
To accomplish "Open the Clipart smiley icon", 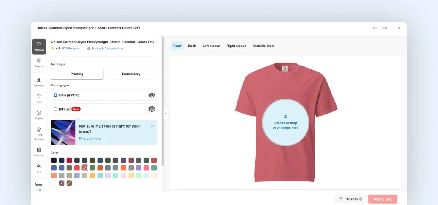I will (x=39, y=115).
